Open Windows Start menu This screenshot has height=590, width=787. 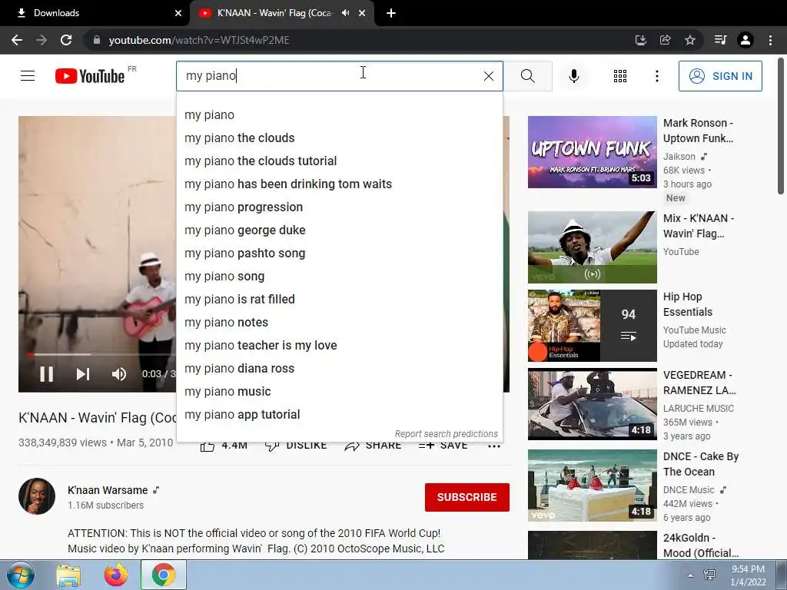pyautogui.click(x=20, y=575)
